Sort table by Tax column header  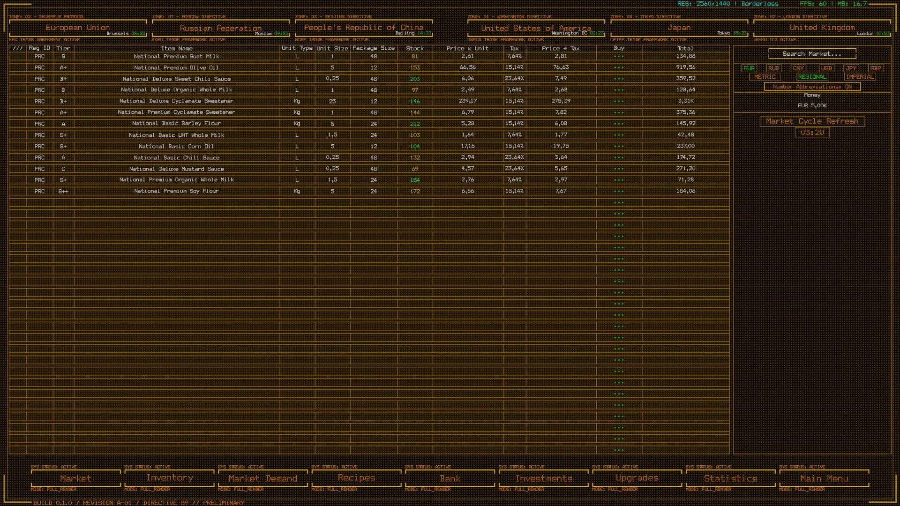click(514, 48)
